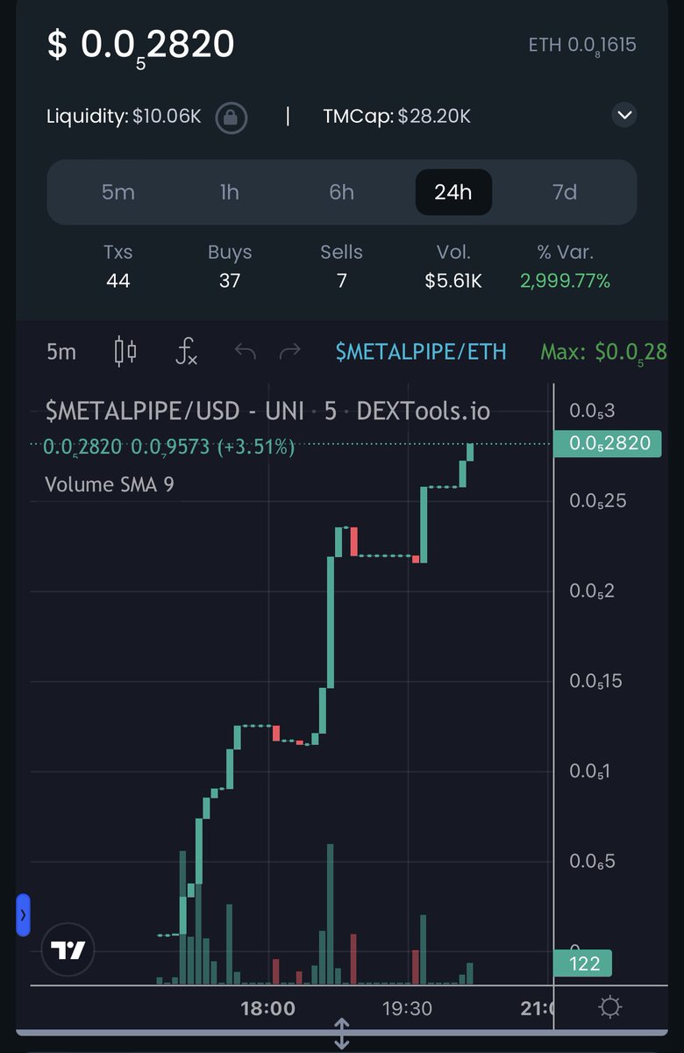Click the chart redo arrow

289,353
